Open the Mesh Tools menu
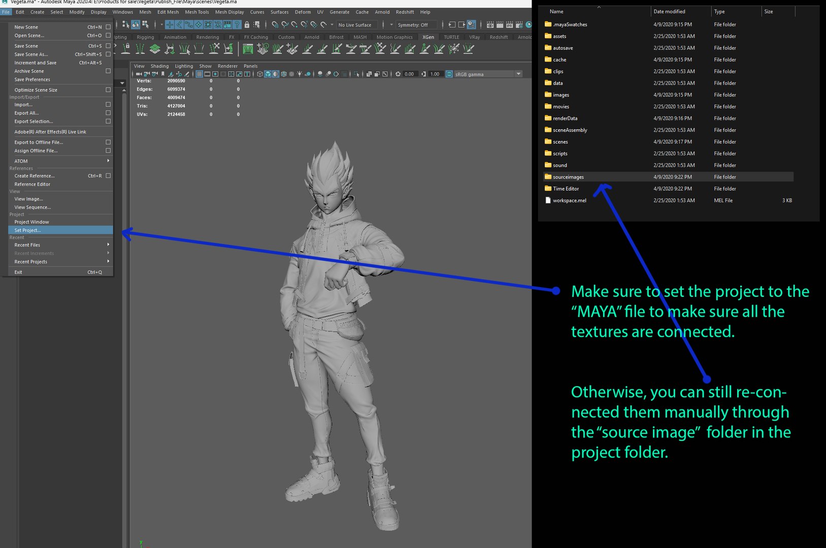 [196, 12]
